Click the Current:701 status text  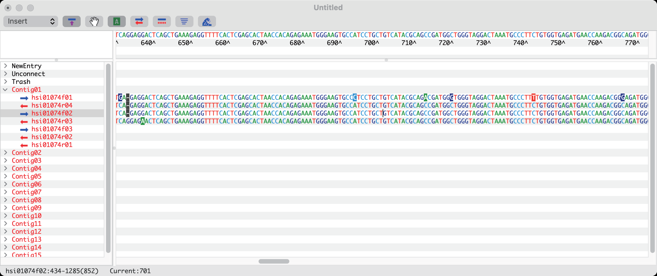[x=130, y=271]
